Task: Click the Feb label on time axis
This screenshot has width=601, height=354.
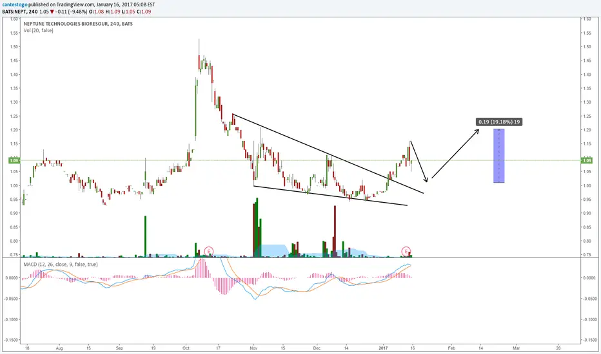Action: point(451,348)
